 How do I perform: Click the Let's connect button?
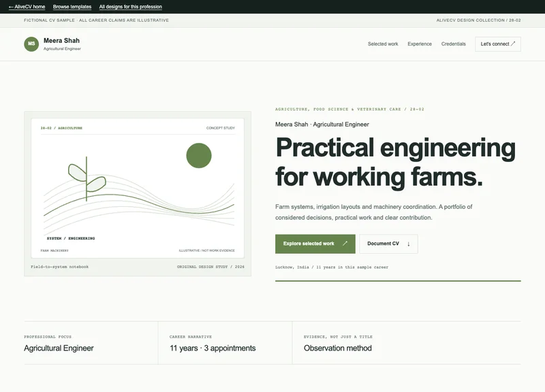[x=498, y=44]
